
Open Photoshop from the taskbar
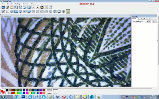(23, 97)
